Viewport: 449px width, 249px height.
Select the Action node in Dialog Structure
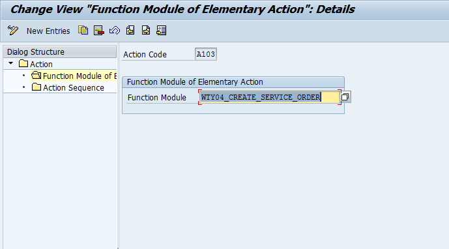pyautogui.click(x=41, y=64)
